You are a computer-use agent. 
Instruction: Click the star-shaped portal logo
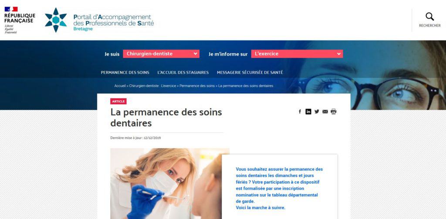click(x=56, y=20)
